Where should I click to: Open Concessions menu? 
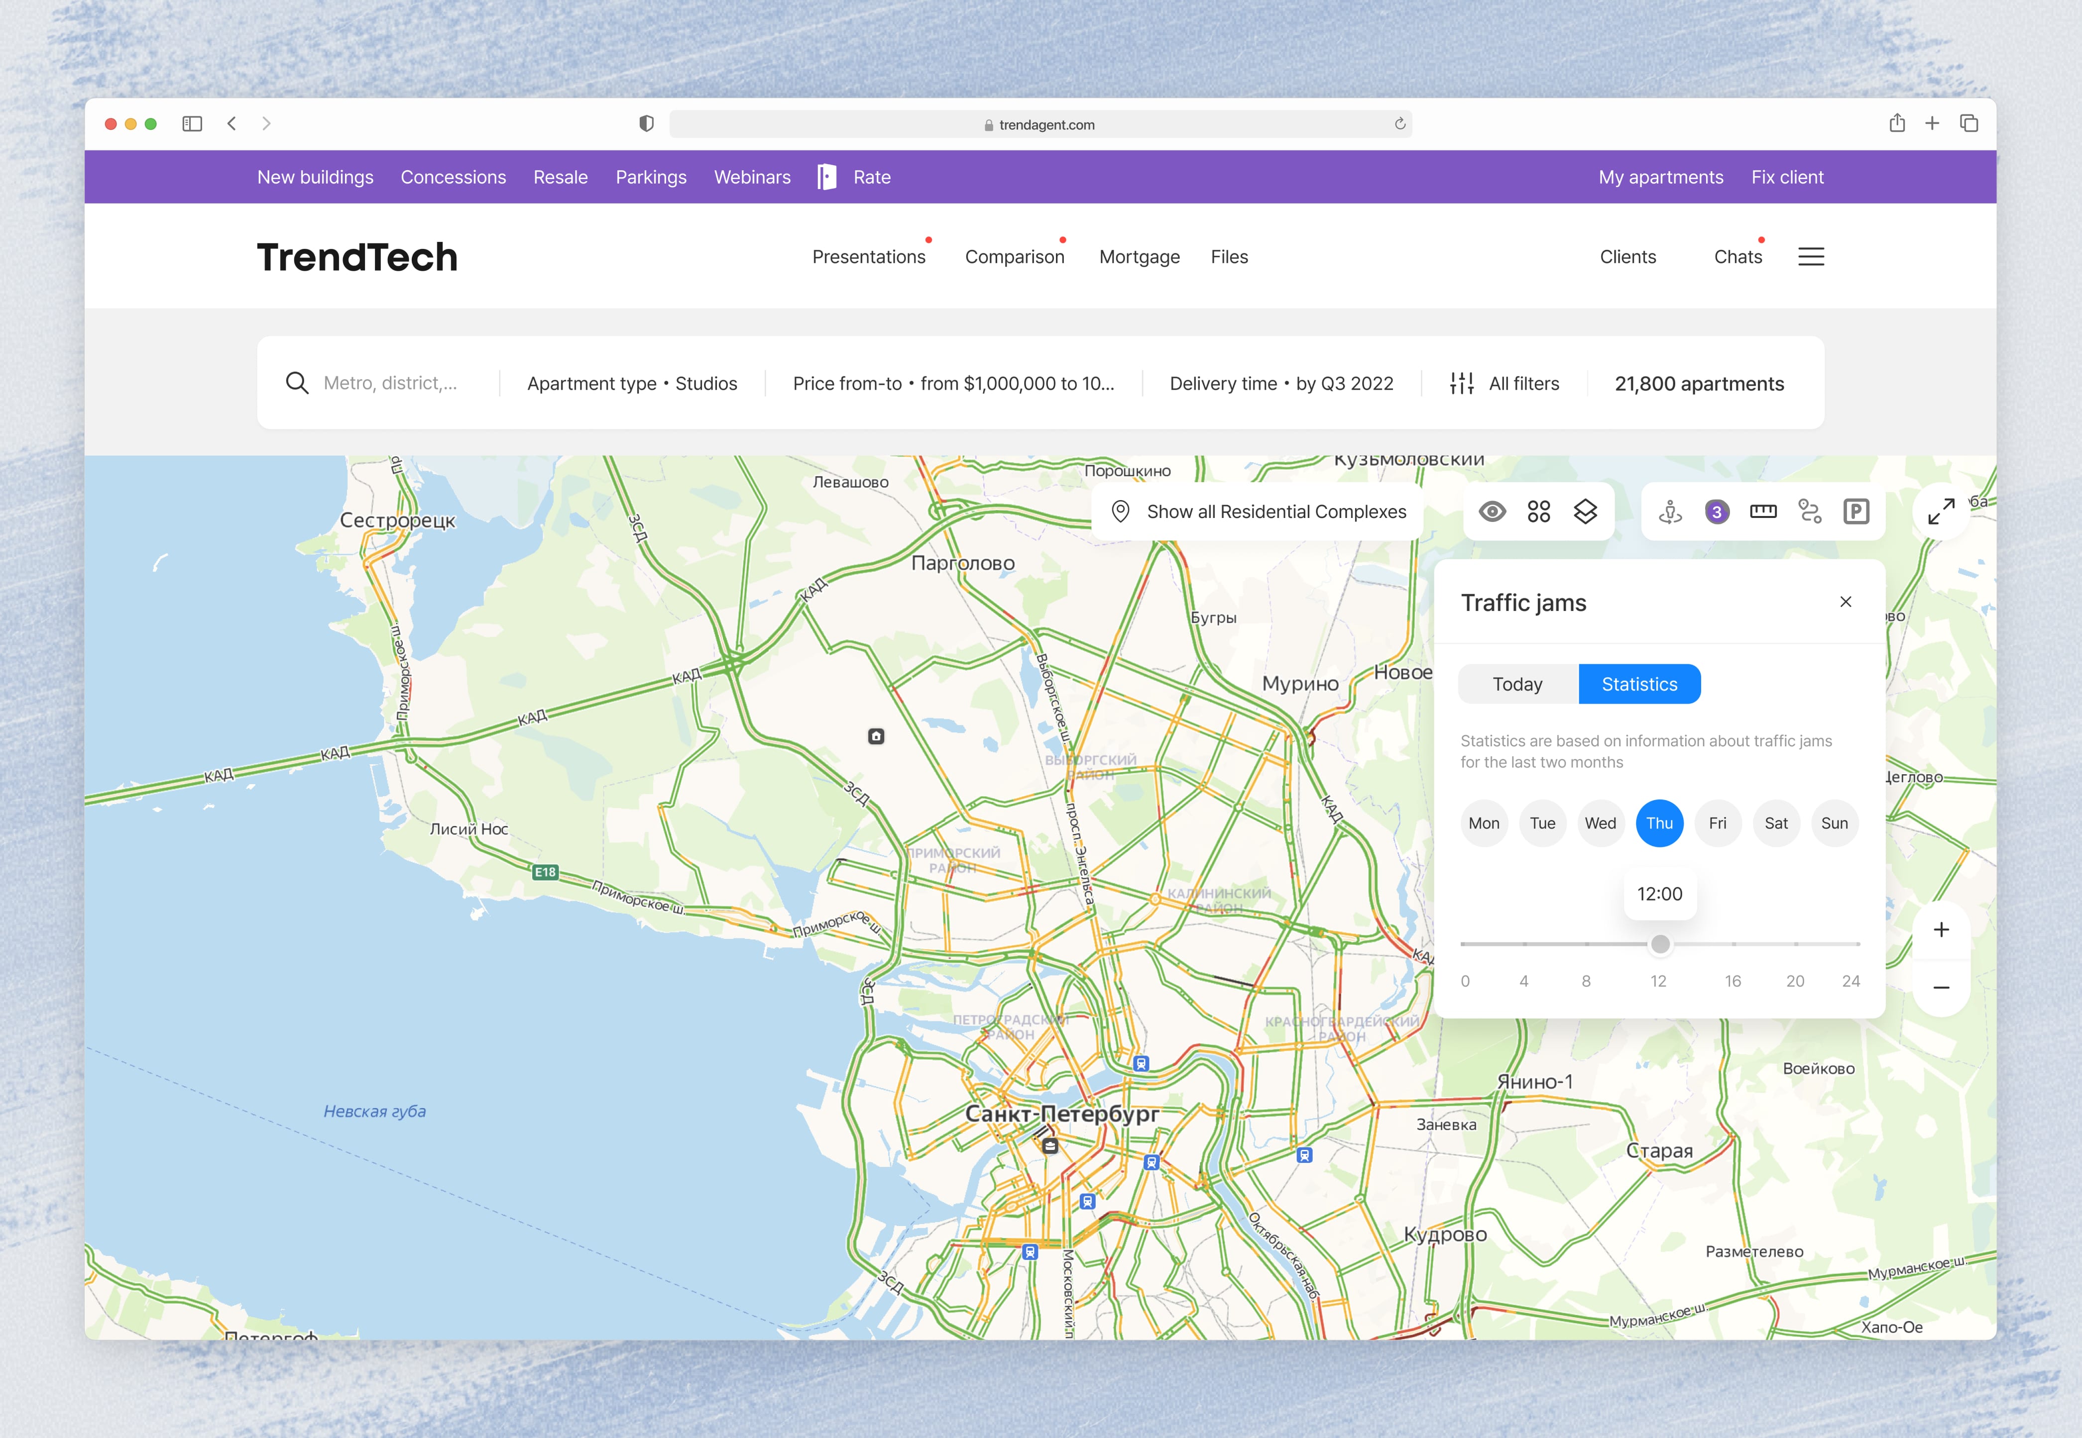coord(454,177)
